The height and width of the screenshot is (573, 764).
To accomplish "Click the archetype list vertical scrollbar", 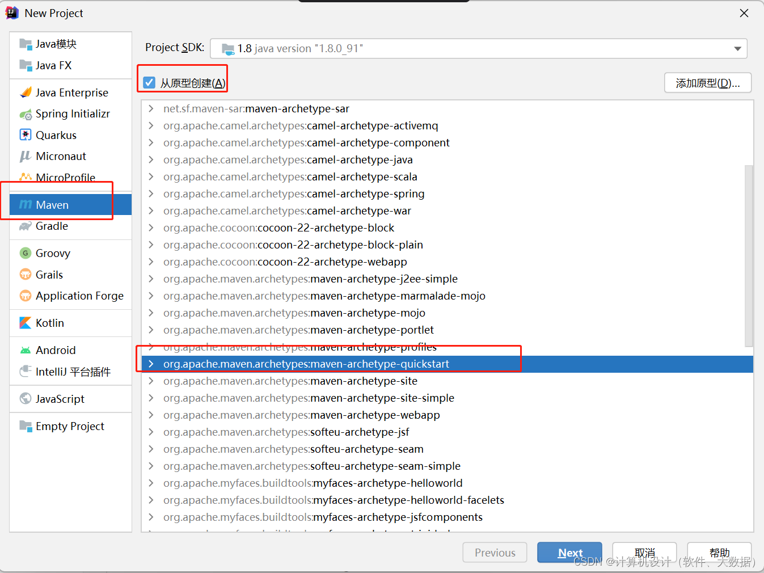I will 749,256.
